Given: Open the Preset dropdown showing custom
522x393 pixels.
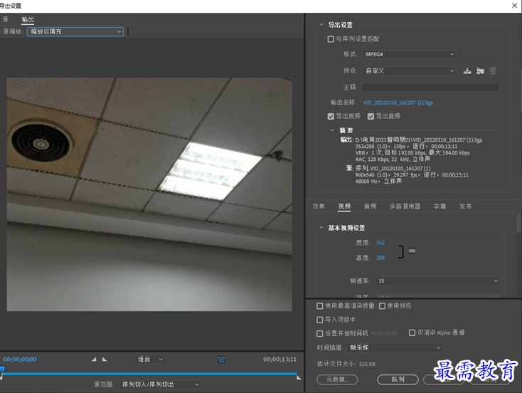Looking at the screenshot, I should (x=409, y=70).
